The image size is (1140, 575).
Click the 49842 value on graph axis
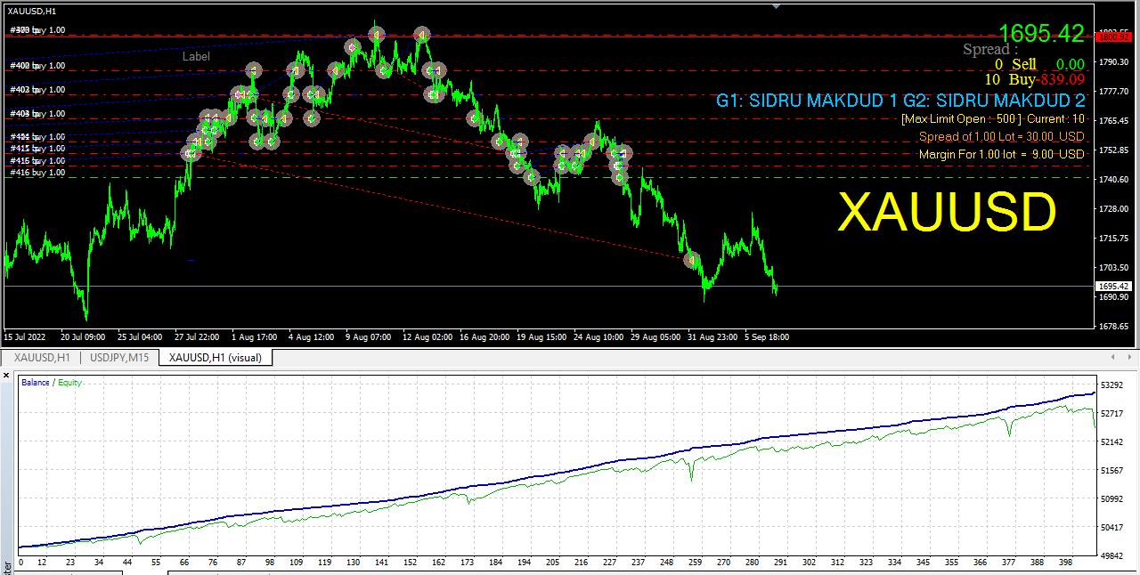click(1112, 555)
